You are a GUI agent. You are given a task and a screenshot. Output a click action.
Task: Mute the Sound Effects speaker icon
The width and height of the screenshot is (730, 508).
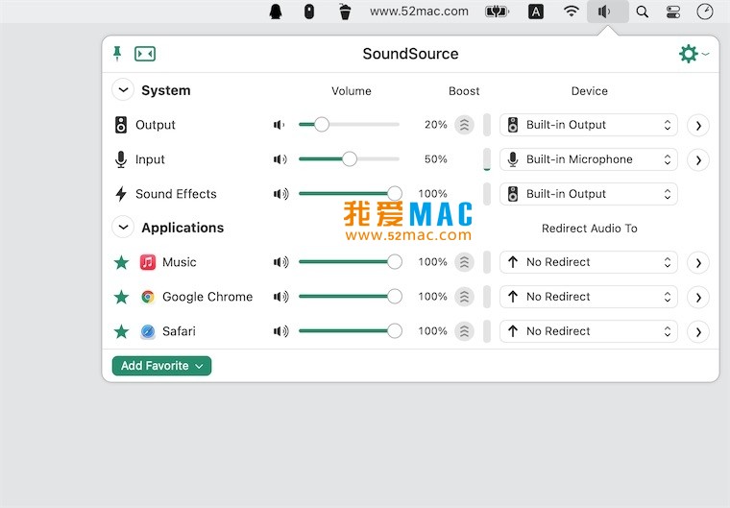(281, 194)
